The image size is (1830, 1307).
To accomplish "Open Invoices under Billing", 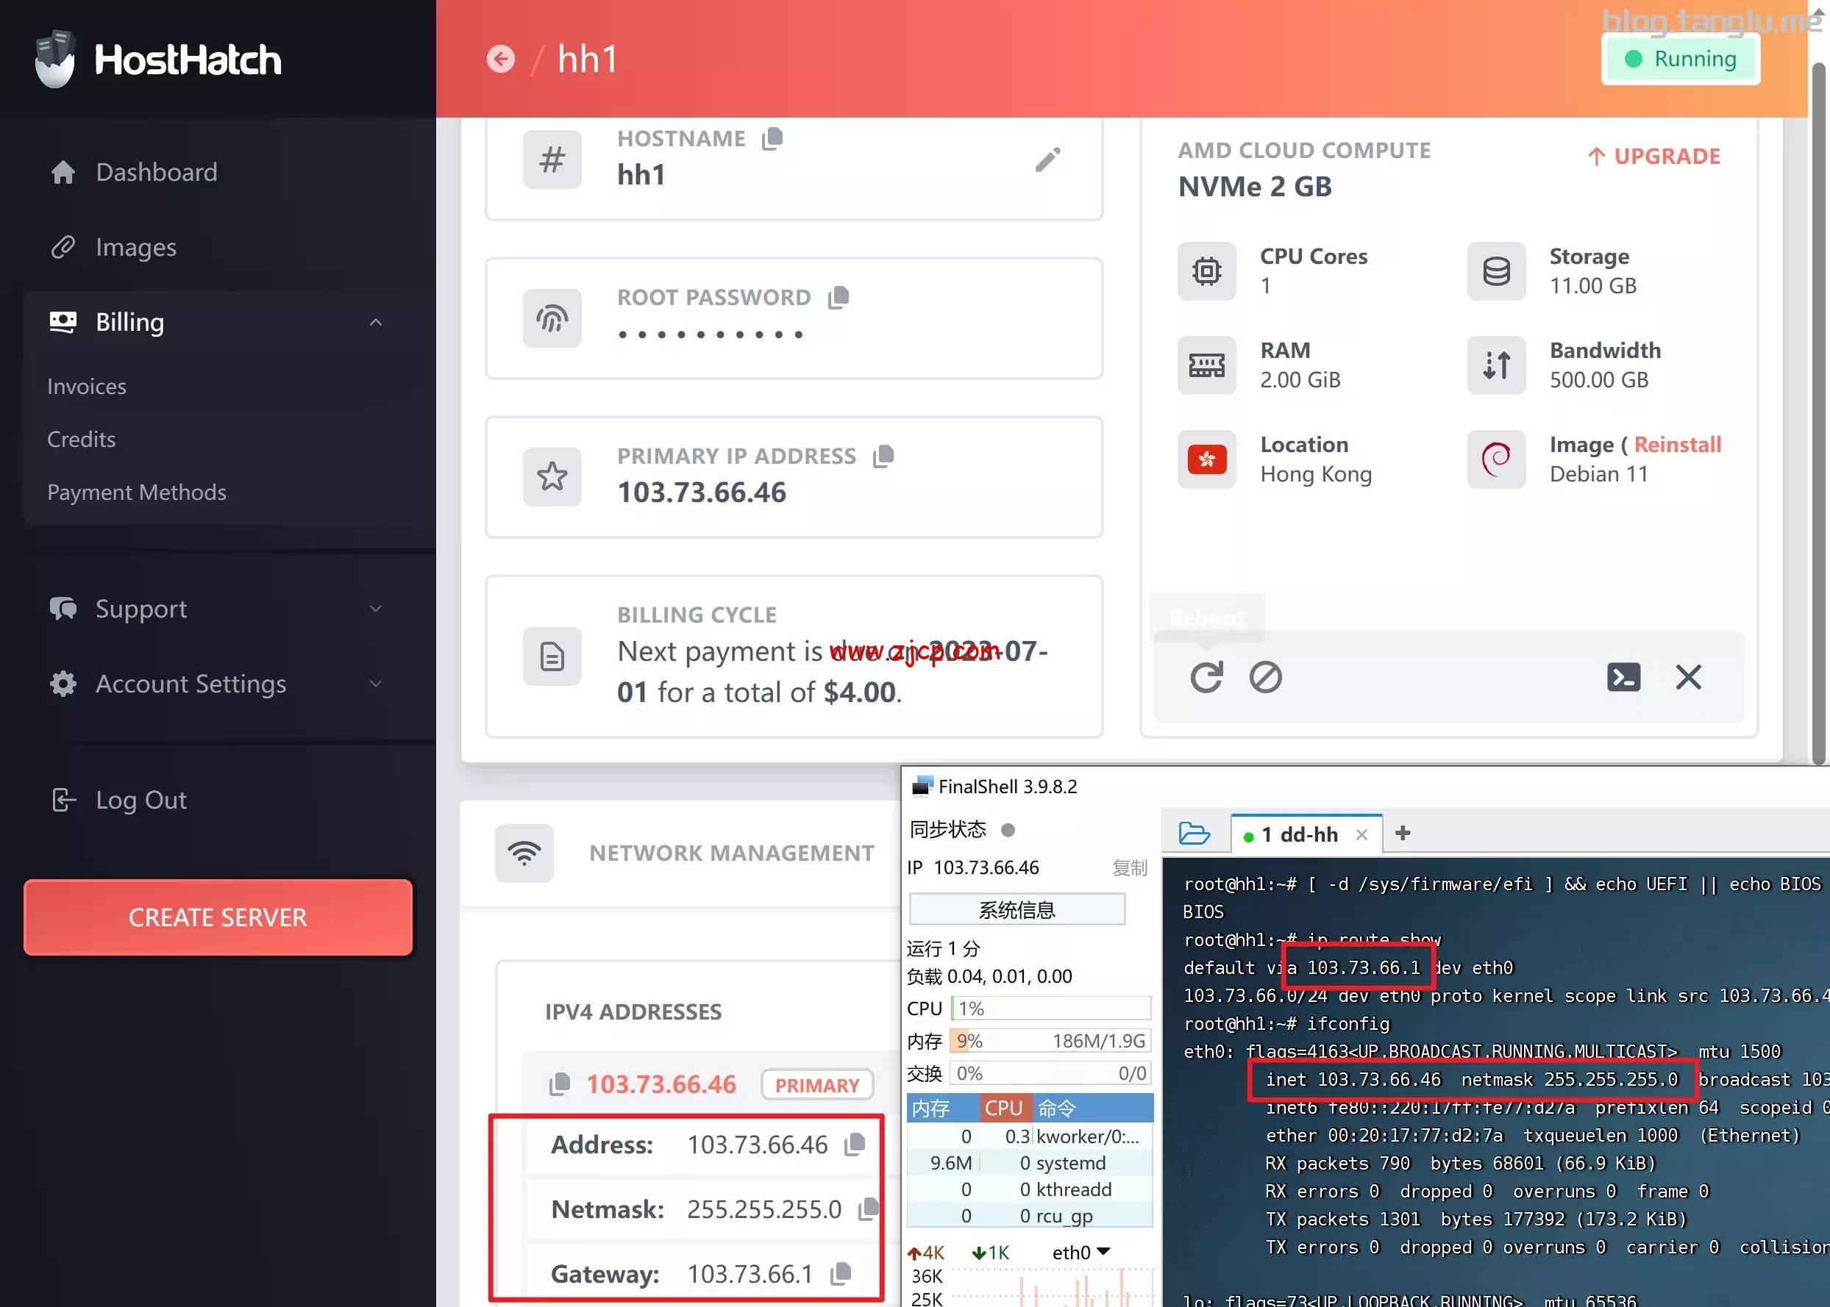I will click(x=87, y=387).
